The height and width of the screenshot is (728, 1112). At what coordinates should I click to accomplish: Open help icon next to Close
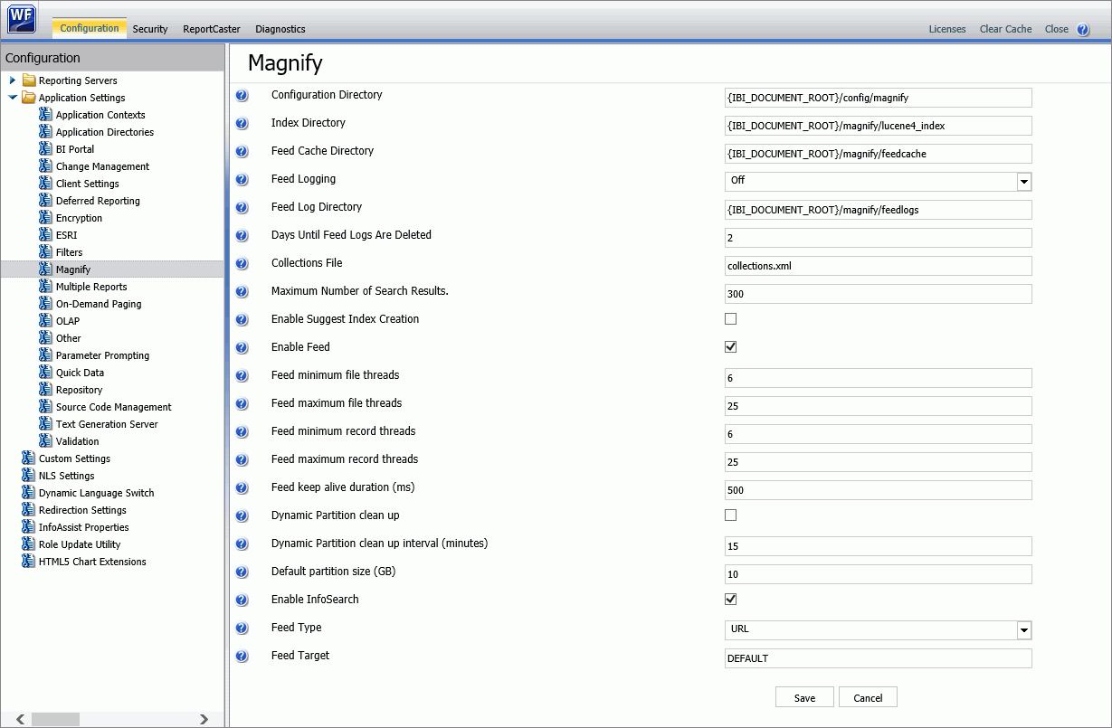click(1083, 29)
